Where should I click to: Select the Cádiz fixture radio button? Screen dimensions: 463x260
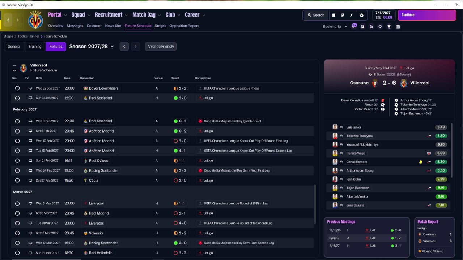pyautogui.click(x=17, y=180)
